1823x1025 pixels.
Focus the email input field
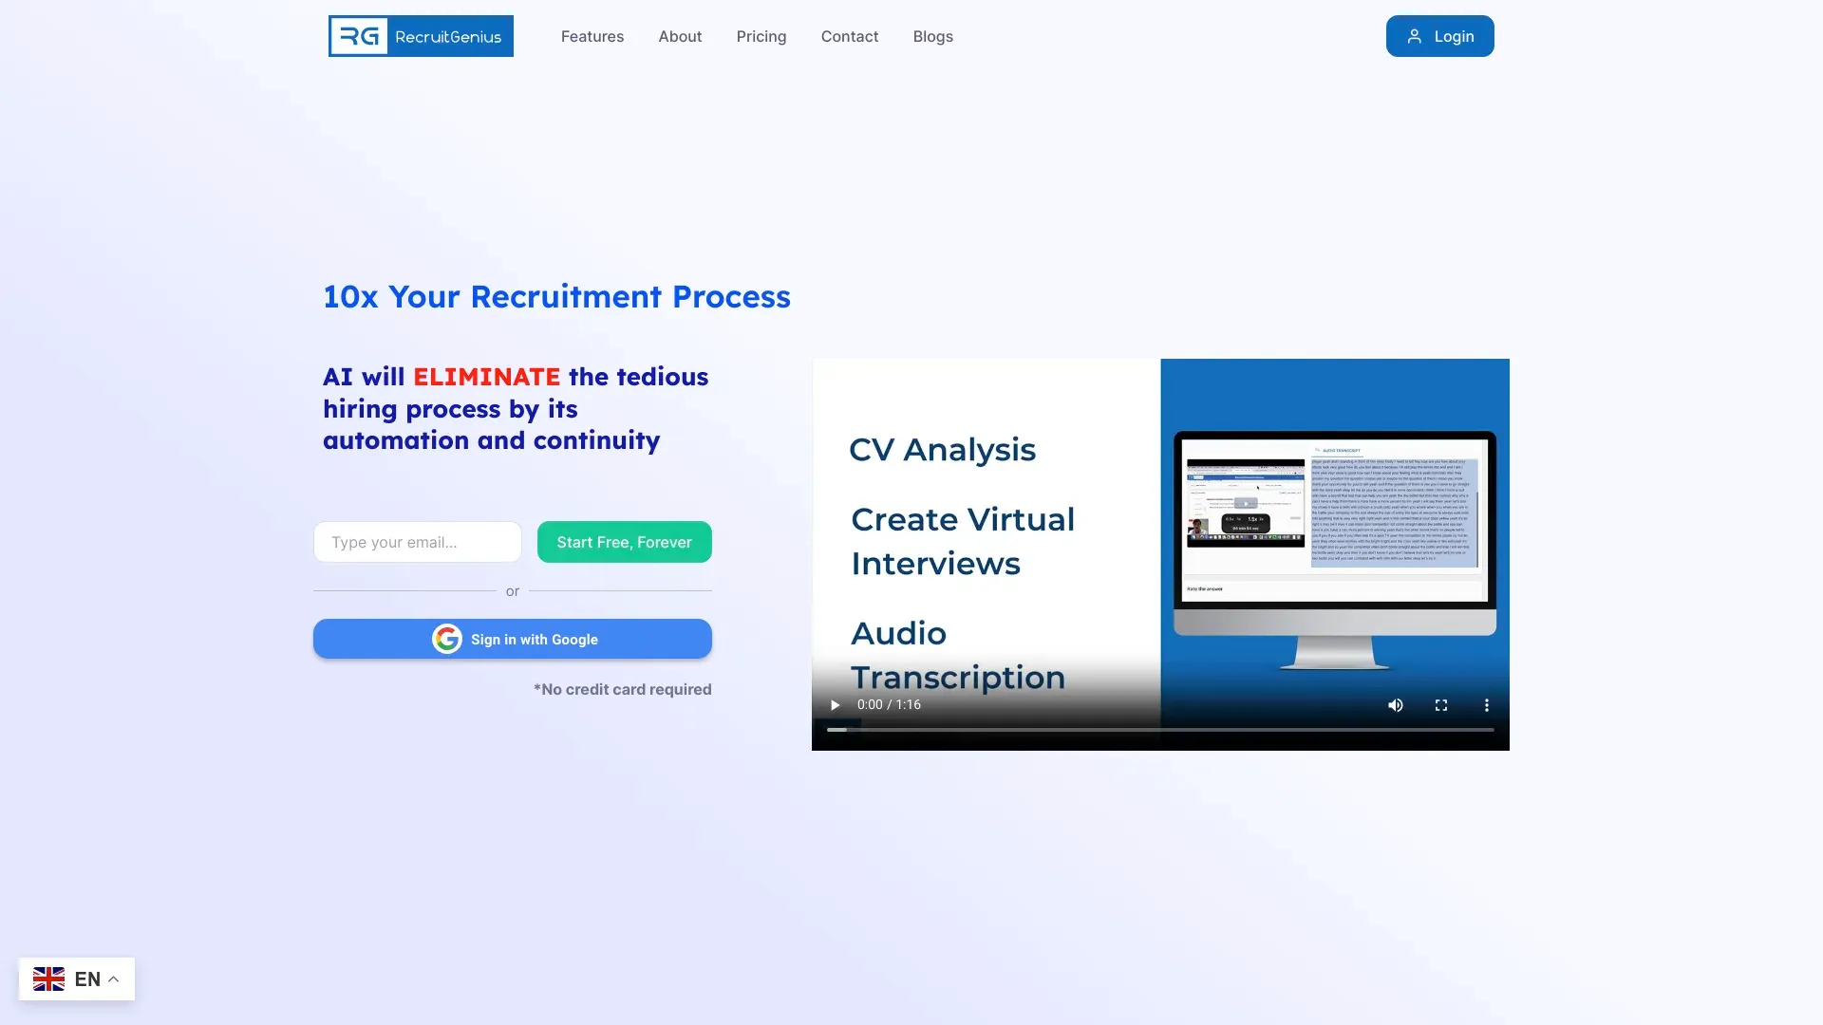click(418, 542)
